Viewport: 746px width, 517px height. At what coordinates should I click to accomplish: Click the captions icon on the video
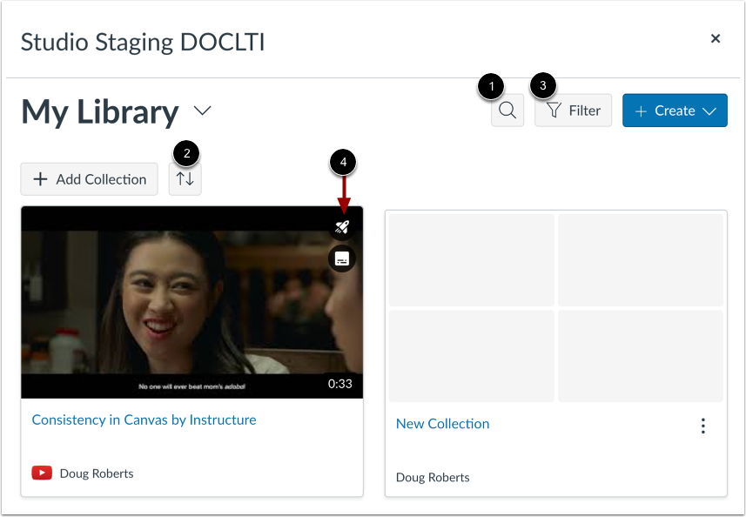coord(342,258)
